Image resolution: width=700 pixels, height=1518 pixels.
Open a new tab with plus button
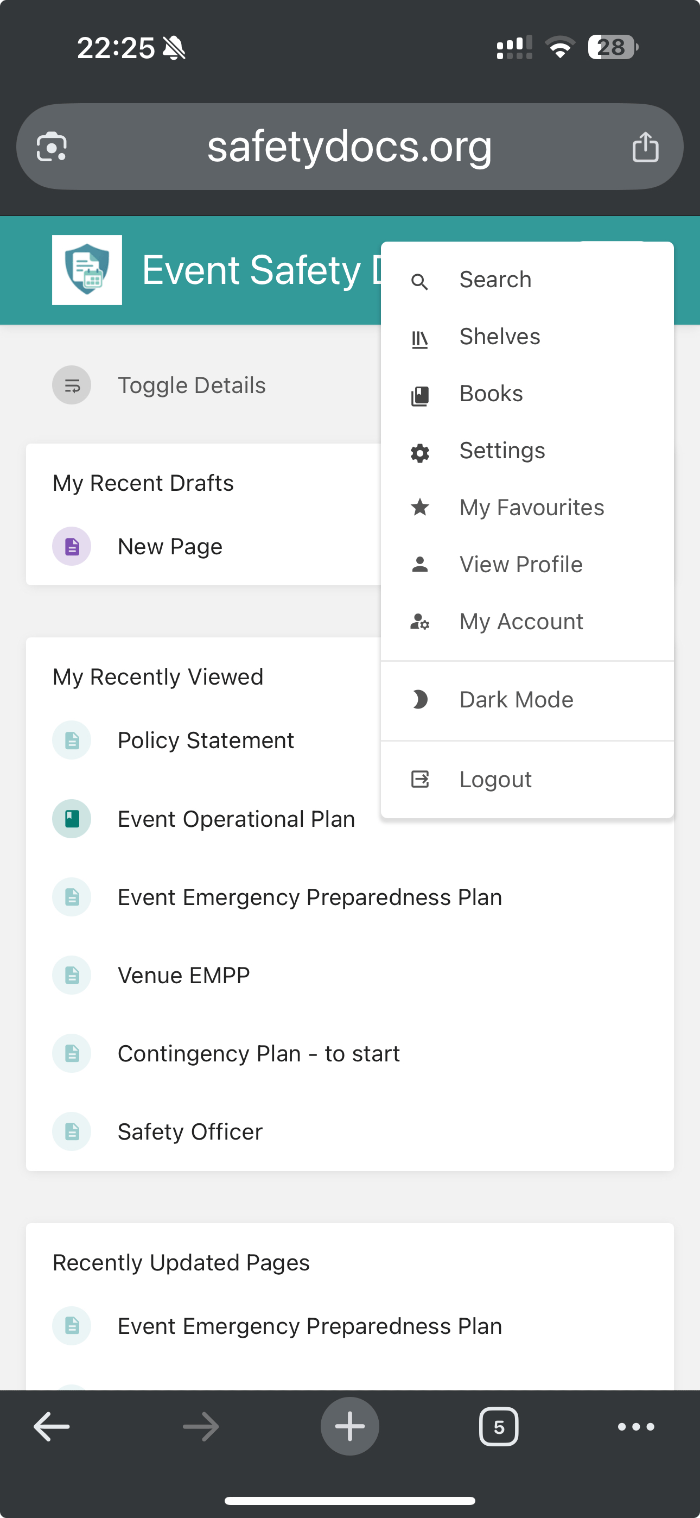(350, 1426)
